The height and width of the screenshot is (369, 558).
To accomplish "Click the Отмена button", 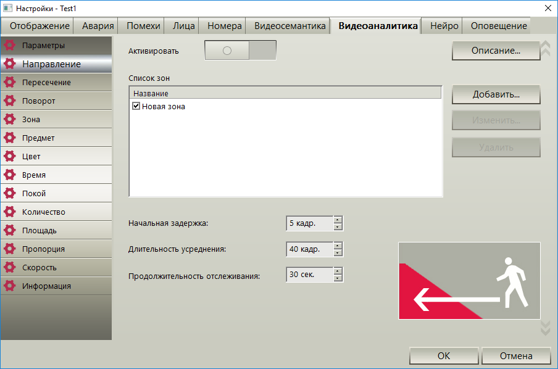I will (x=516, y=356).
